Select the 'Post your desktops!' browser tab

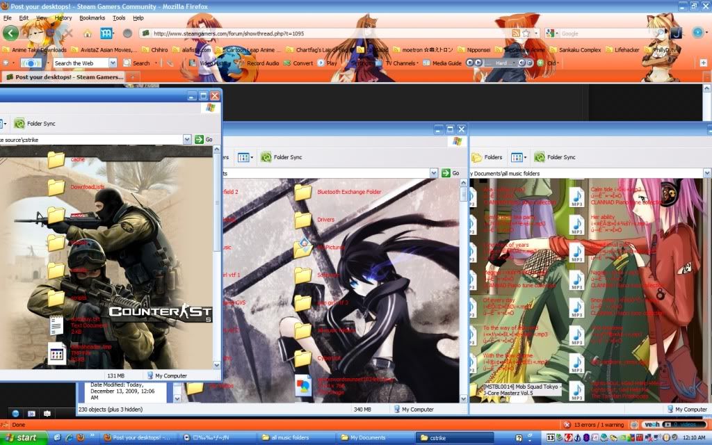click(65, 76)
